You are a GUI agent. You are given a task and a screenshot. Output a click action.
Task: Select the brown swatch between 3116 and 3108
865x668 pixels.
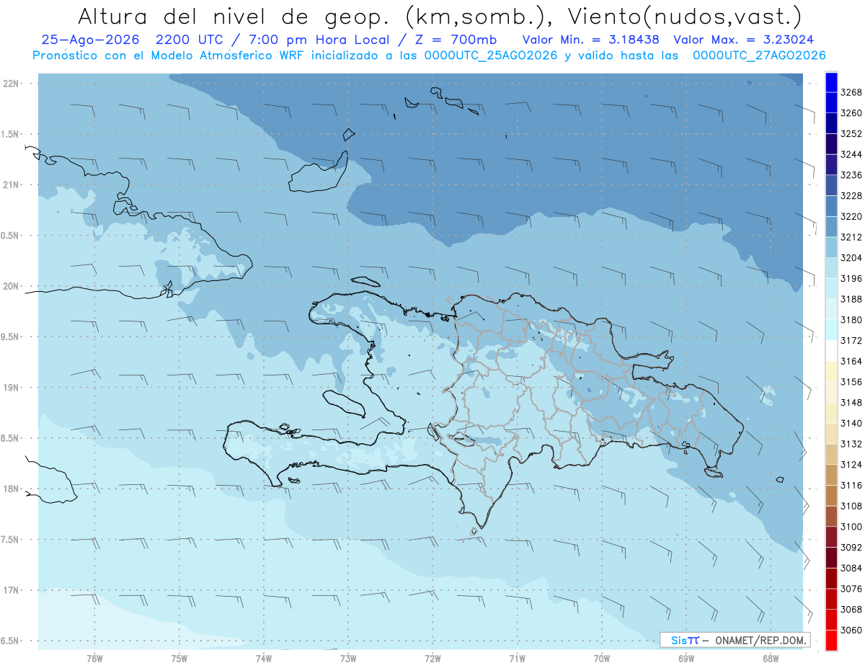tap(831, 495)
